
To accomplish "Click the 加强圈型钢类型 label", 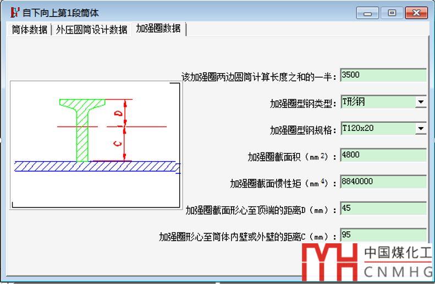I will point(303,103).
